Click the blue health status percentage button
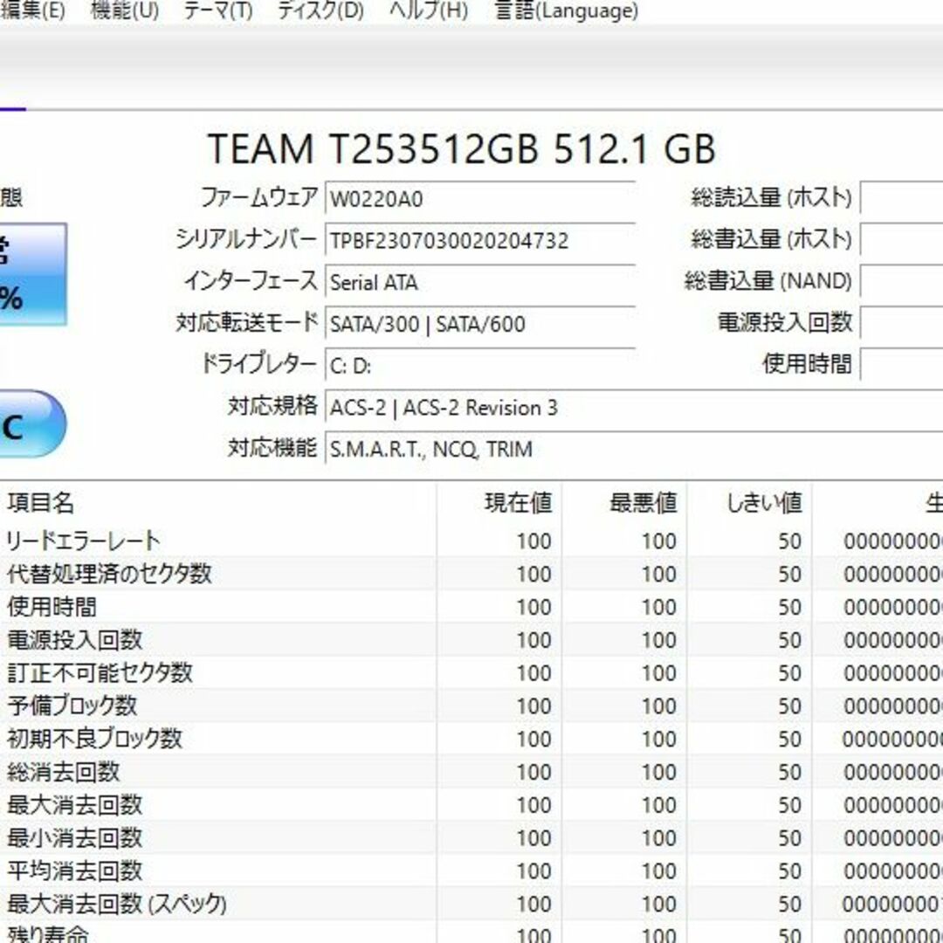This screenshot has width=943, height=943. [33, 274]
